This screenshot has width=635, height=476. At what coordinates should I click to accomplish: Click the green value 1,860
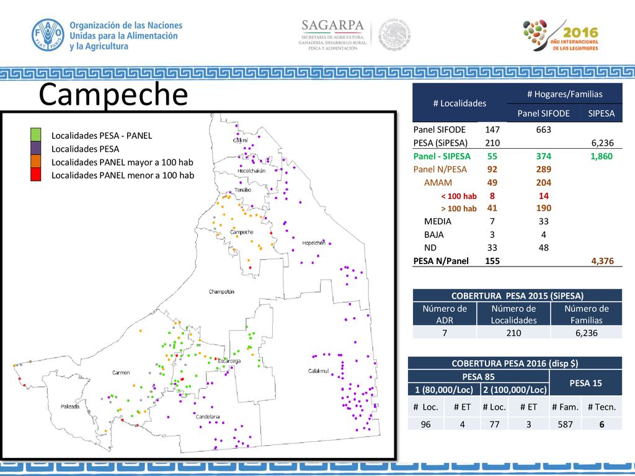(x=602, y=156)
